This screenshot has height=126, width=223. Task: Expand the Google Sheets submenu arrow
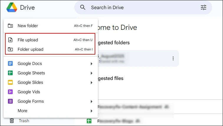click(x=91, y=73)
